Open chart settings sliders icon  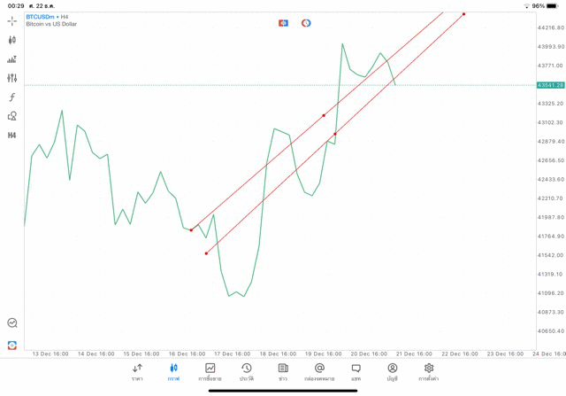tap(12, 78)
